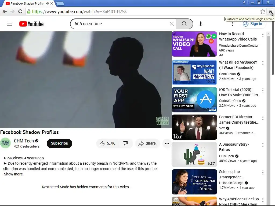
Task: Open options for WhatsApp Video Calls ad
Action: click(x=263, y=35)
